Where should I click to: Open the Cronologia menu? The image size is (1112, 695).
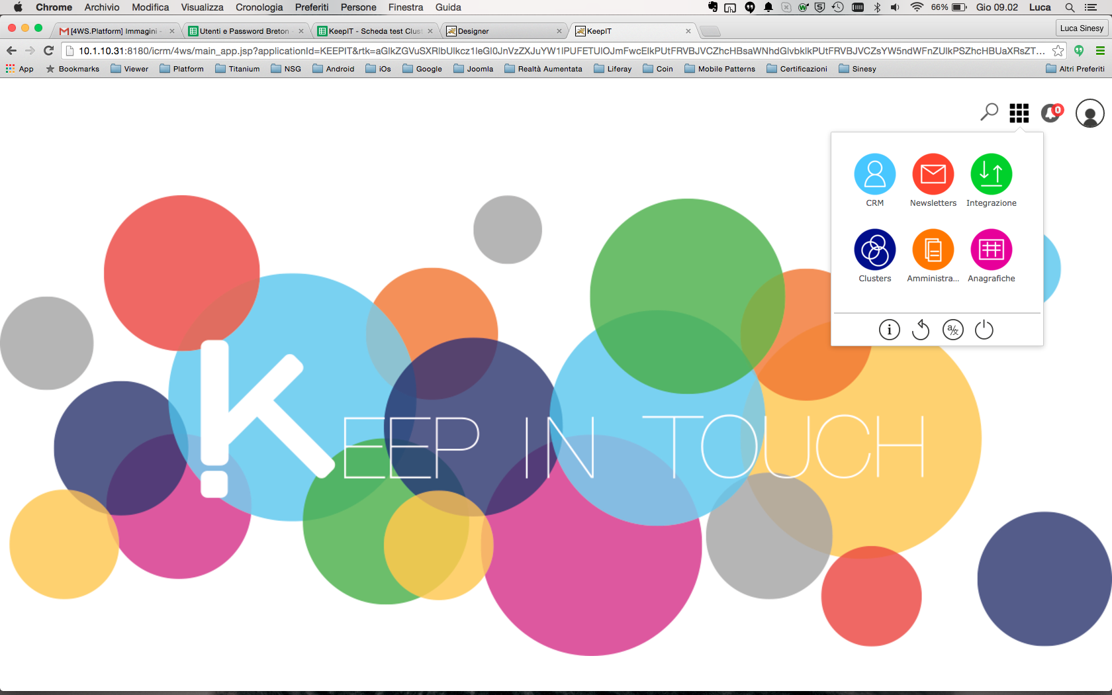[259, 7]
